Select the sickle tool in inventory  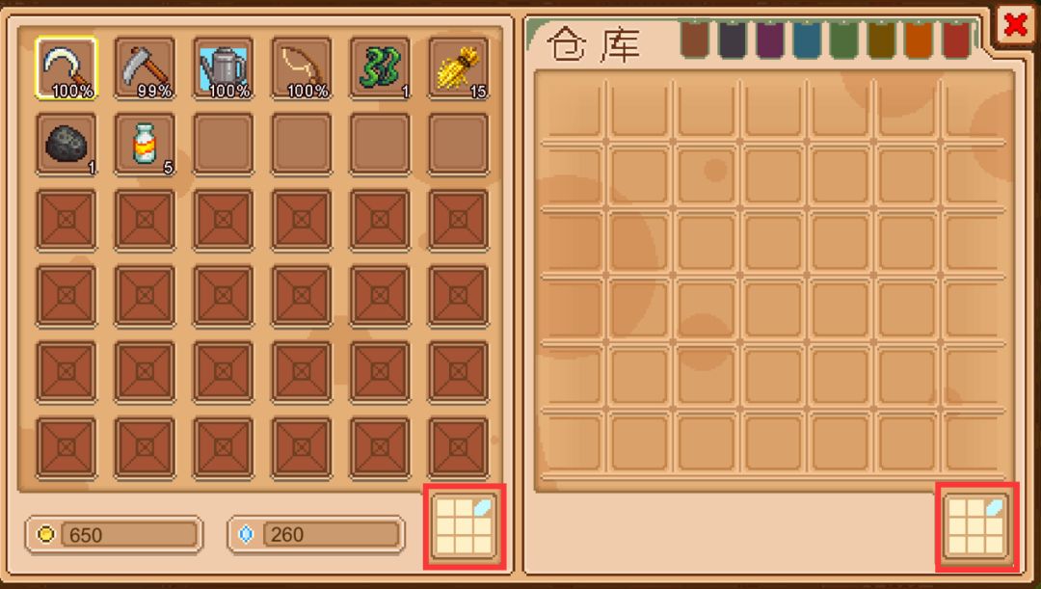pyautogui.click(x=66, y=68)
